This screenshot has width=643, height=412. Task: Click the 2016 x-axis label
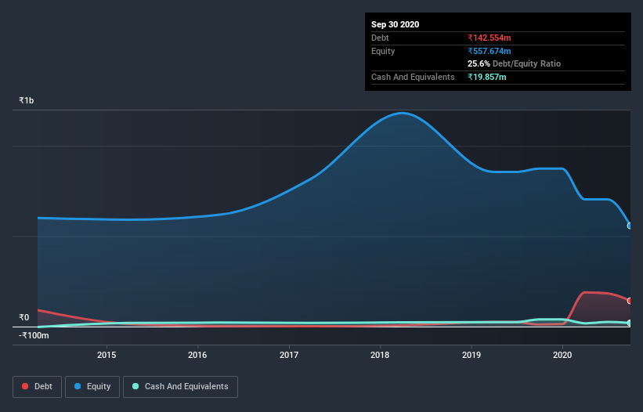pyautogui.click(x=197, y=355)
